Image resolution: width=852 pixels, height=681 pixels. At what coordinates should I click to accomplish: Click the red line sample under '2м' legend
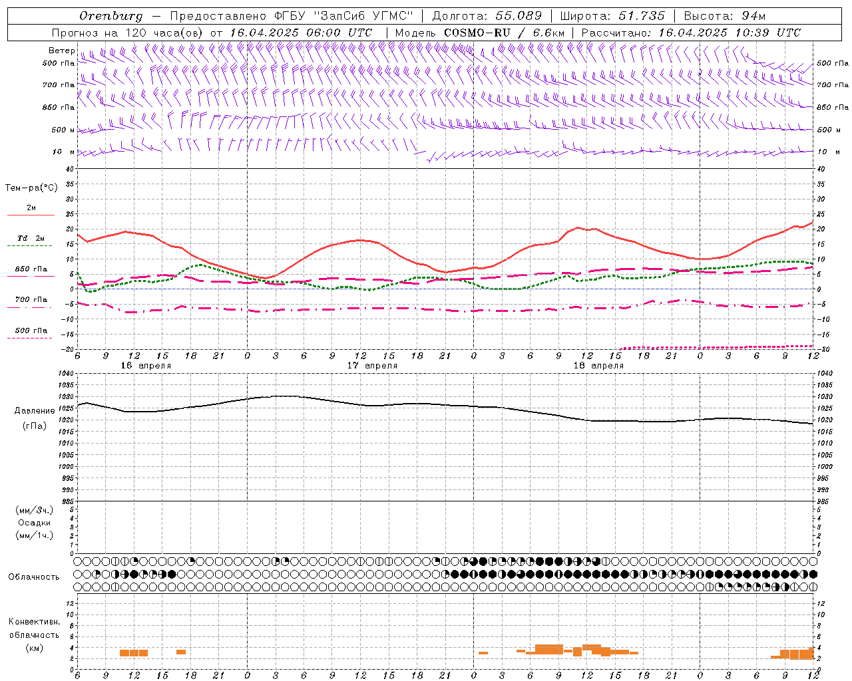coord(31,215)
